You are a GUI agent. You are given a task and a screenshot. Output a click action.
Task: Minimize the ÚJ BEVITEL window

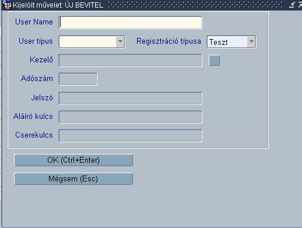pyautogui.click(x=292, y=5)
